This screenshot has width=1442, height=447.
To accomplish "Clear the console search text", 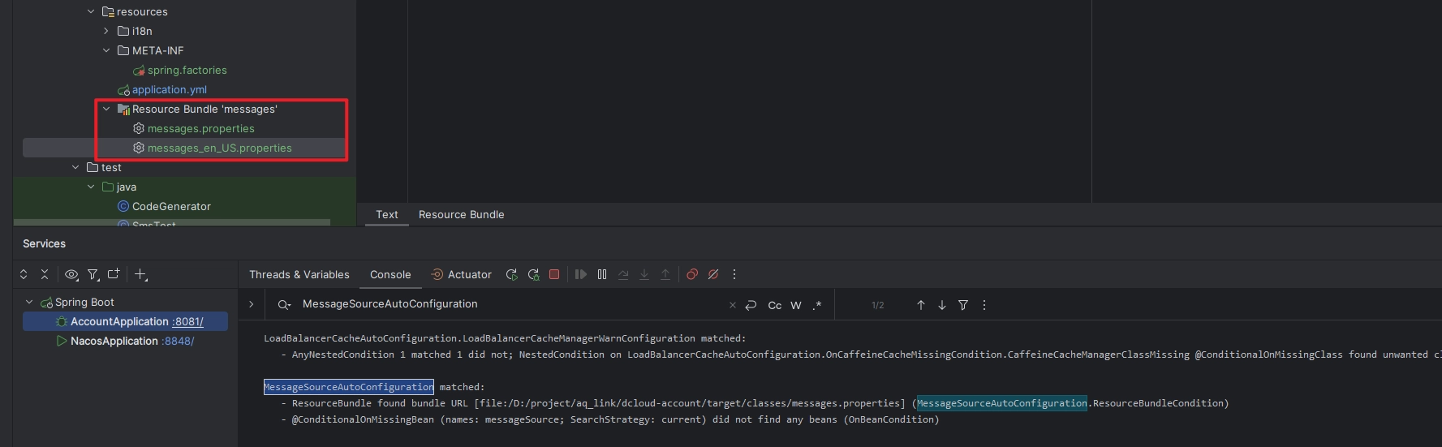I will pos(732,305).
